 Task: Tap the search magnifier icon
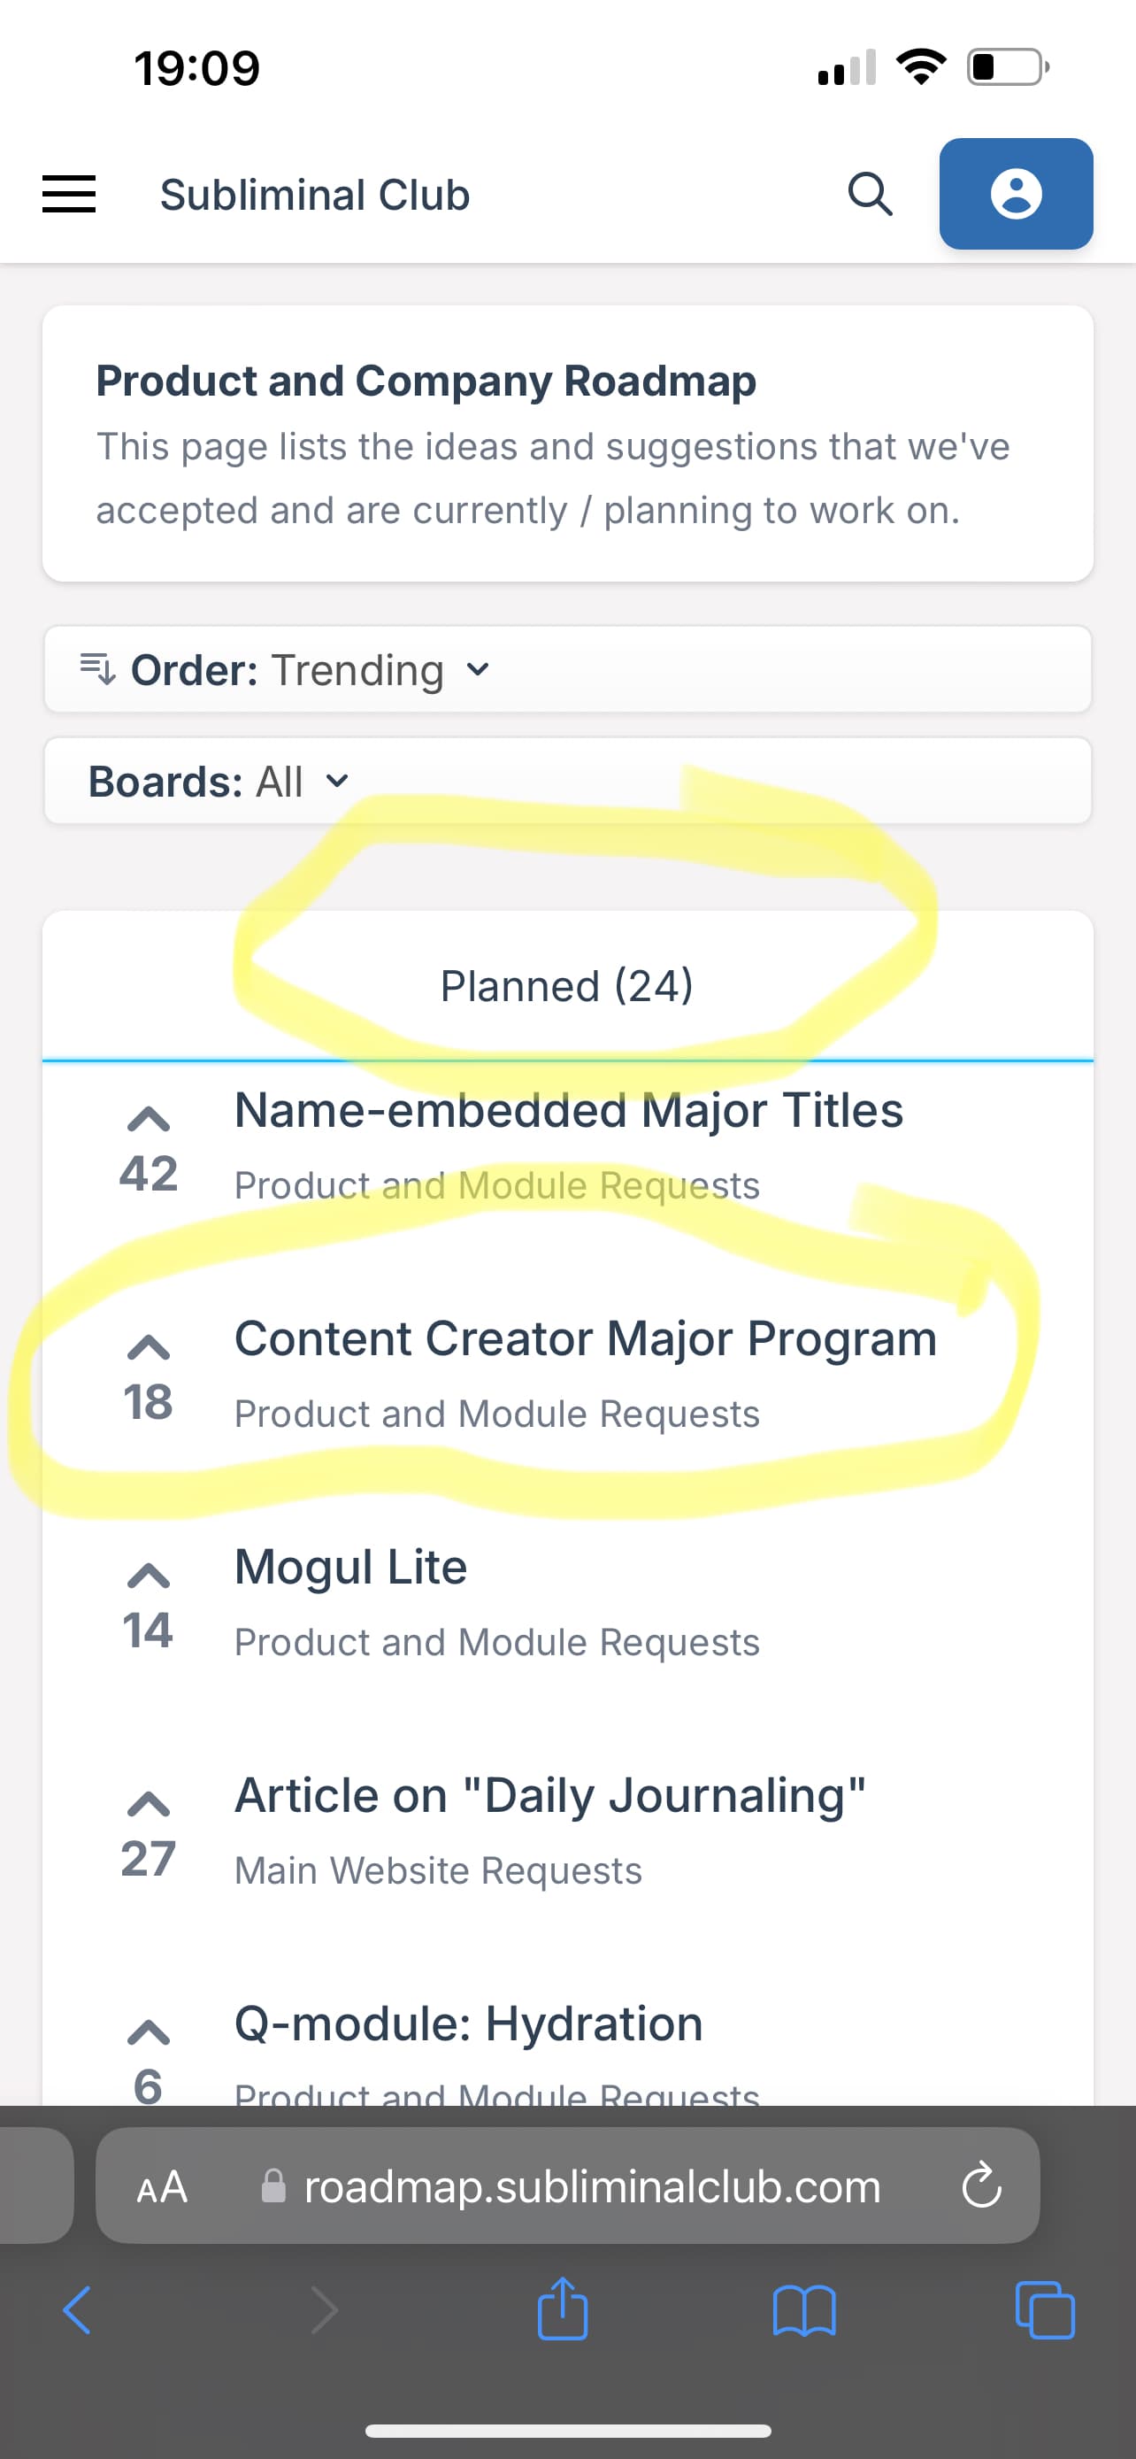(870, 194)
